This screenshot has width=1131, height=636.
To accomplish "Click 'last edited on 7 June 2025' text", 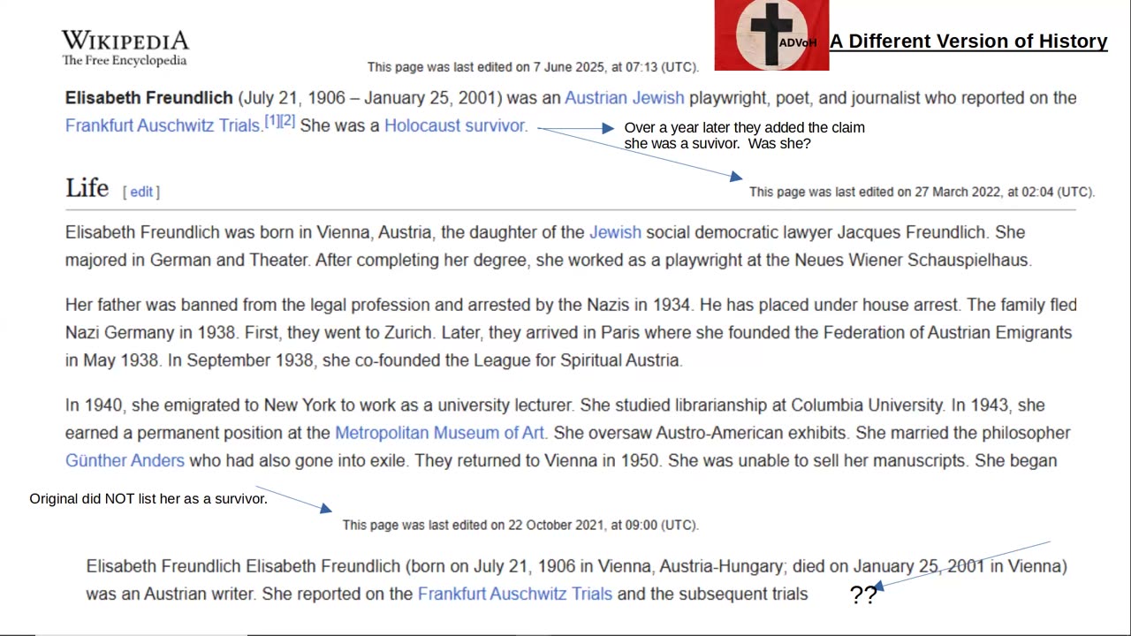I will click(x=533, y=67).
